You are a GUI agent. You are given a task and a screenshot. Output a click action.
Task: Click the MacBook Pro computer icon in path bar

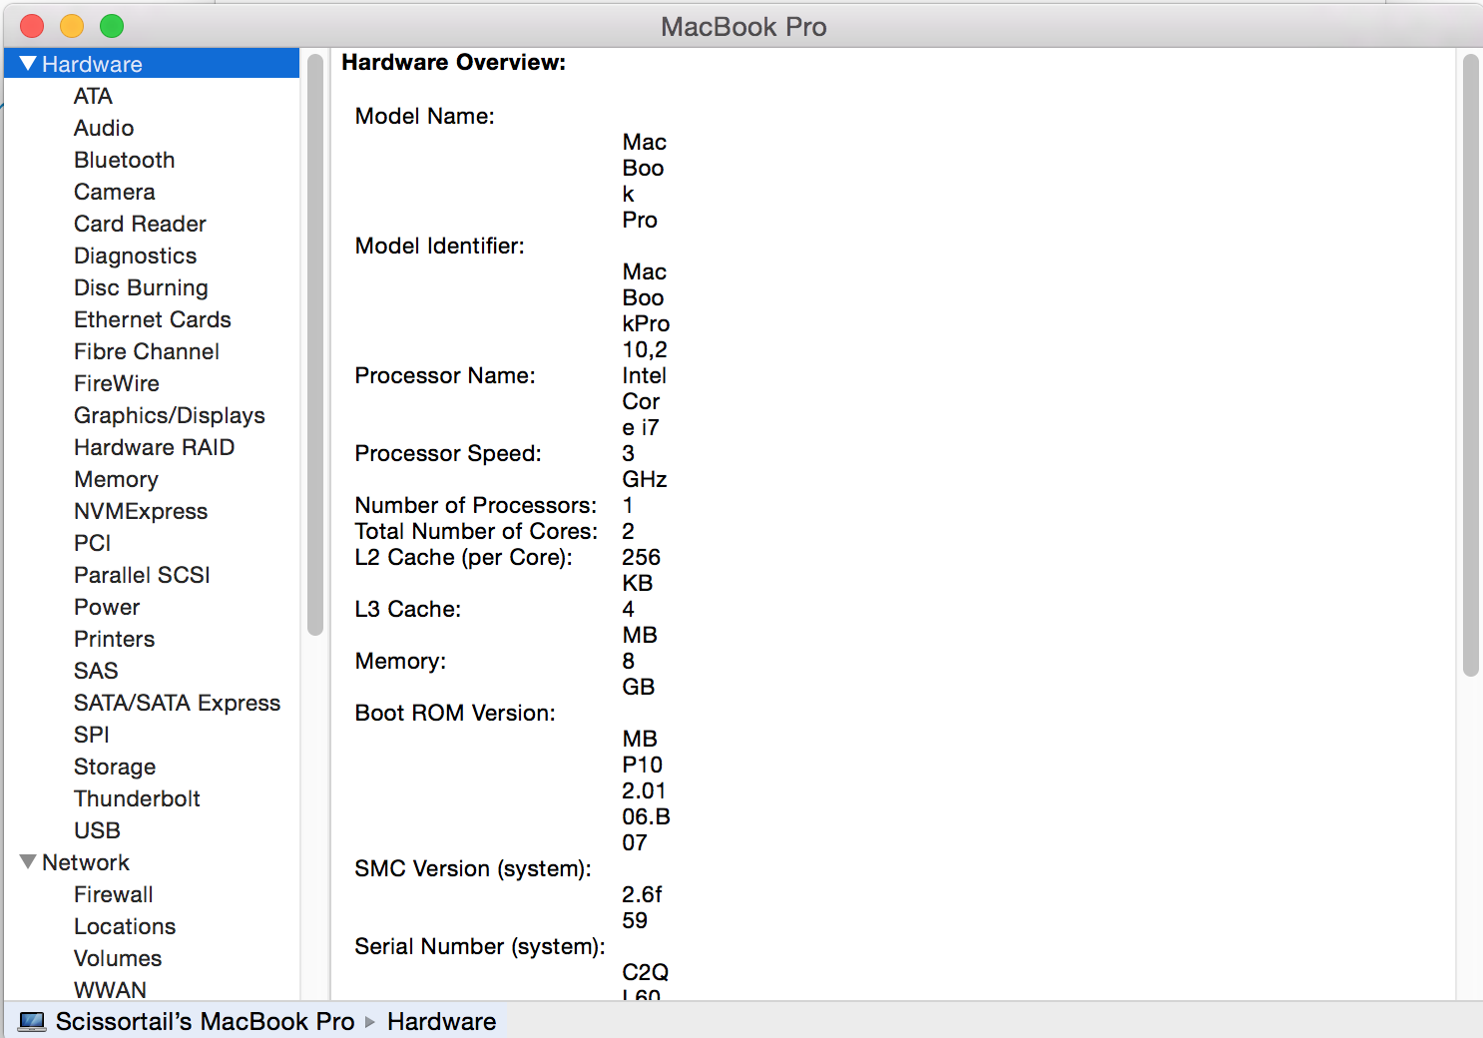coord(32,1022)
